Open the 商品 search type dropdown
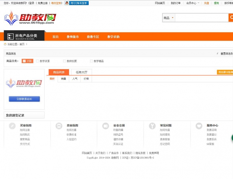The height and width of the screenshot is (179, 233). [x=169, y=18]
